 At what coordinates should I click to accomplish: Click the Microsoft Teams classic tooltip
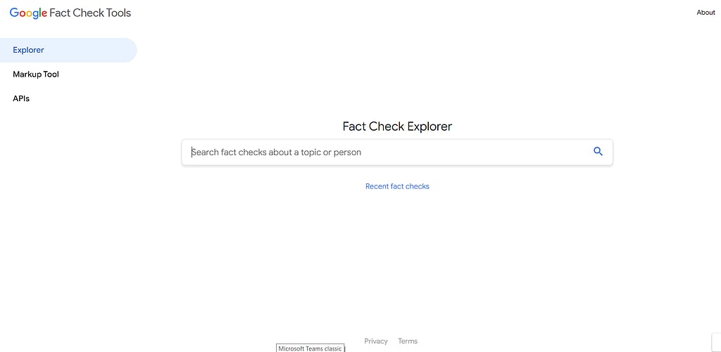pos(311,348)
